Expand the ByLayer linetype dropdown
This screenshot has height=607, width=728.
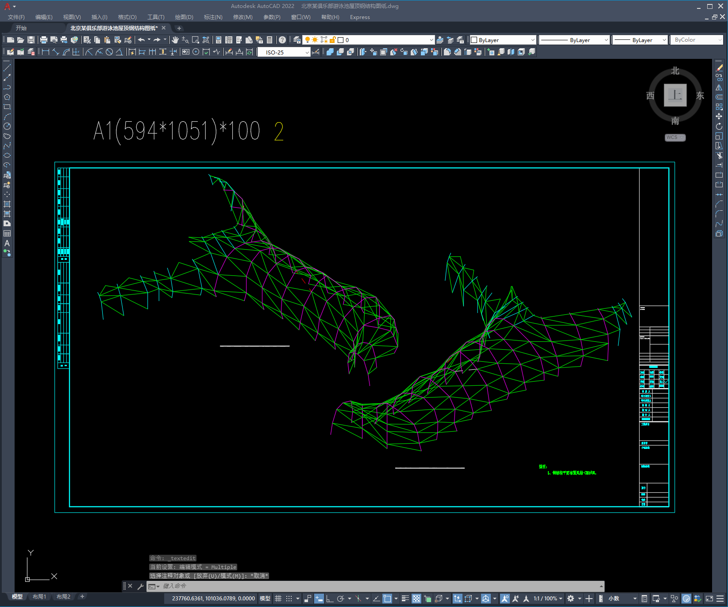pos(606,40)
